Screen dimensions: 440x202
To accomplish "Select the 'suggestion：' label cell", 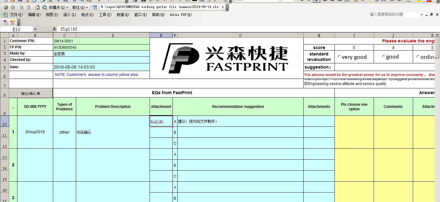I will pos(319,67).
